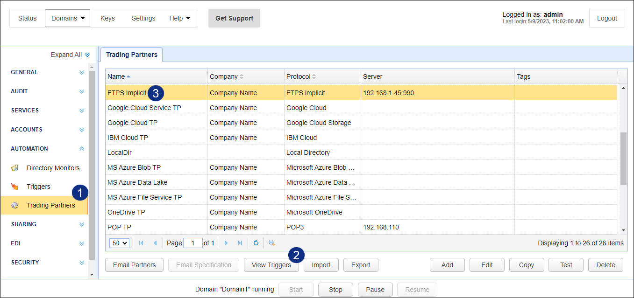The height and width of the screenshot is (298, 634).
Task: Select the Google Cloud TP row
Action: tap(361, 123)
